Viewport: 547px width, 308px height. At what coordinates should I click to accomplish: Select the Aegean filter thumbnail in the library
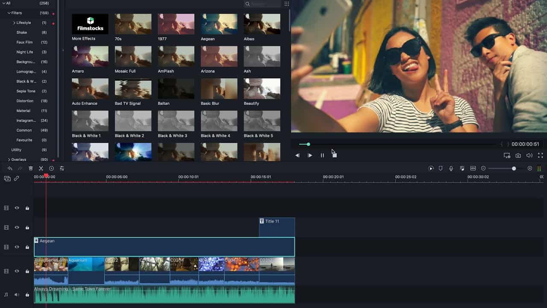pyautogui.click(x=219, y=24)
